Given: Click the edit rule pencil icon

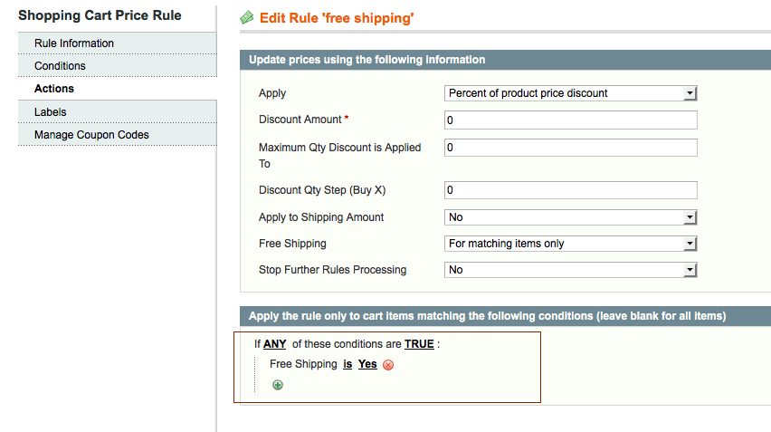Looking at the screenshot, I should (x=246, y=18).
